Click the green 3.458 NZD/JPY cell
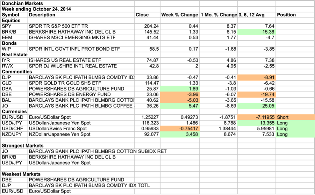 click(180, 134)
